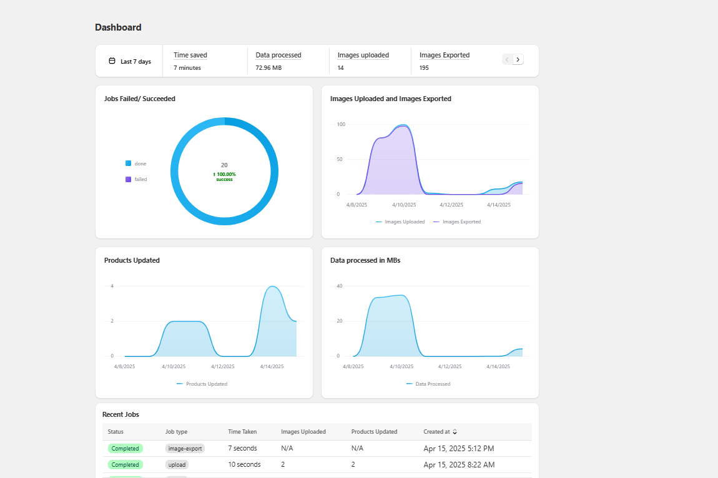The height and width of the screenshot is (478, 718).
Task: Click the donut chart center showing 20
Action: [x=224, y=170]
